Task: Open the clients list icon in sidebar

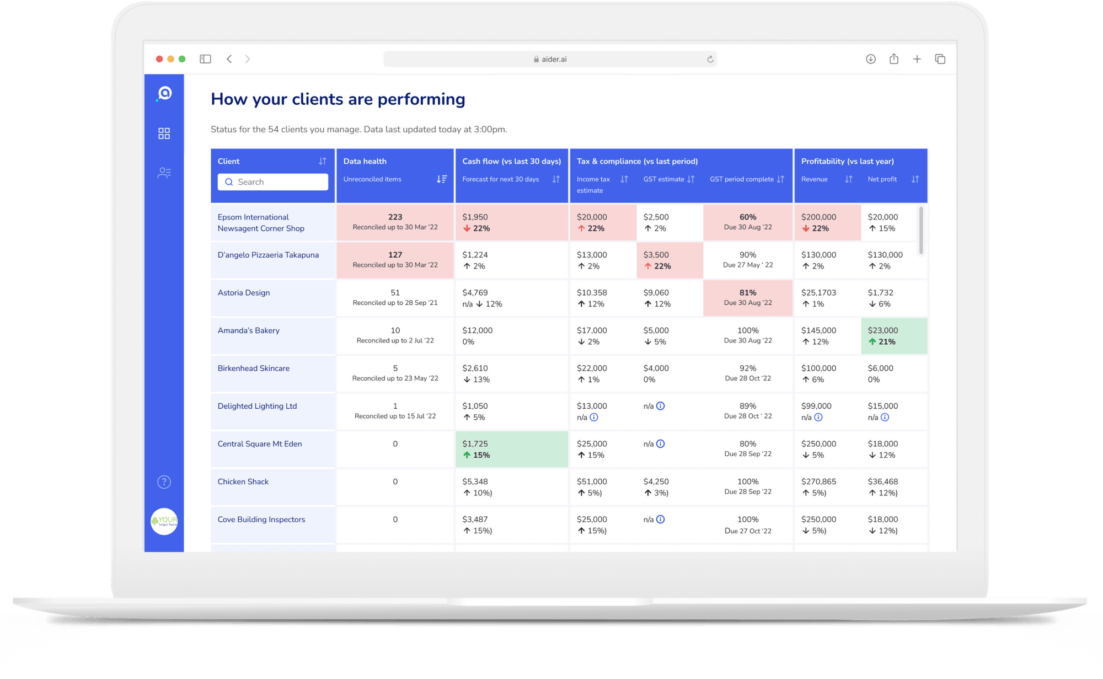Action: click(x=164, y=173)
